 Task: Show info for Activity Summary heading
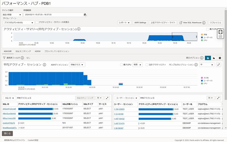pyautogui.click(x=79, y=29)
